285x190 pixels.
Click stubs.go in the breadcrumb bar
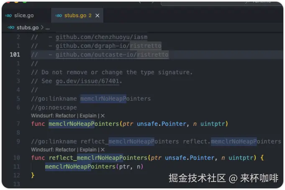pos(28,28)
